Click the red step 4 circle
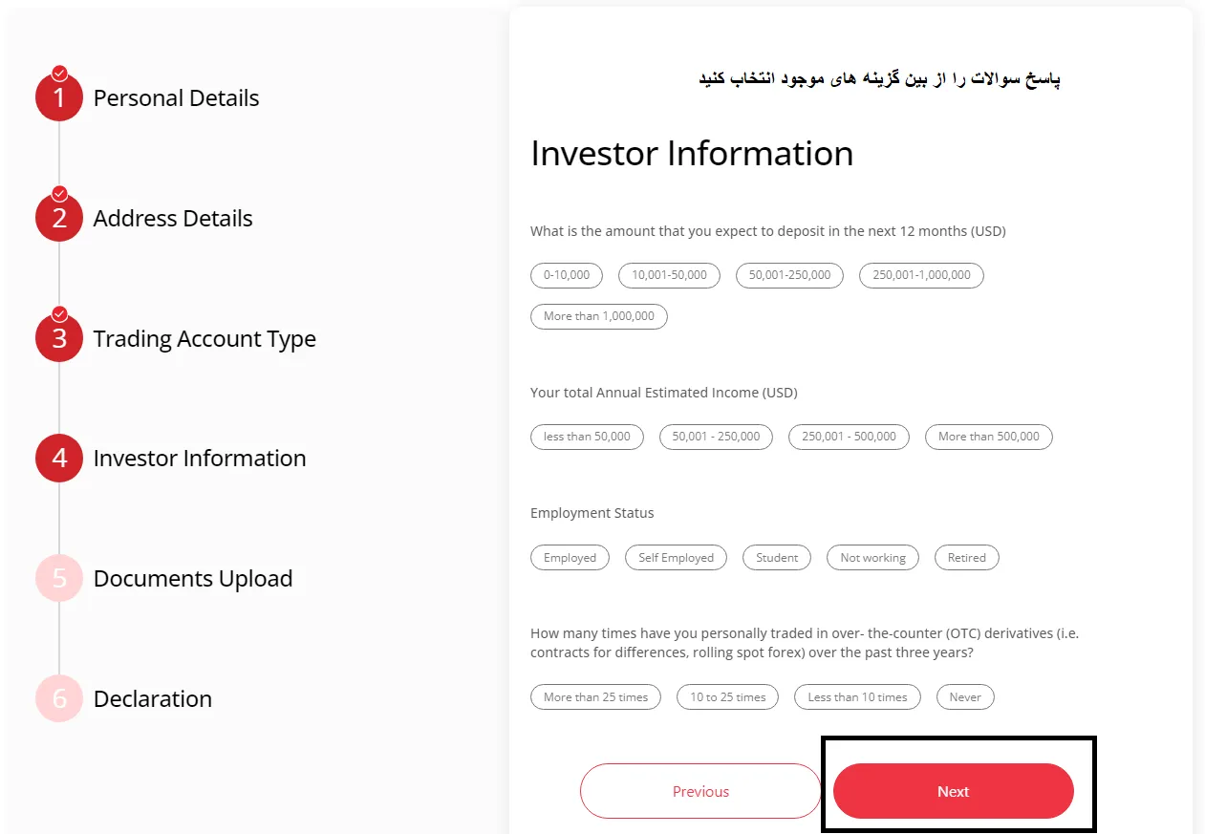This screenshot has height=834, width=1205. pos(58,458)
